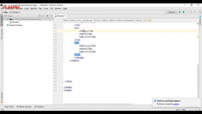Open the Favorites side tool window
Screen dimensions: 202x114
point(2,98)
